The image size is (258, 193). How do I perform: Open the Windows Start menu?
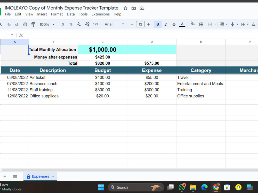(x=101, y=187)
